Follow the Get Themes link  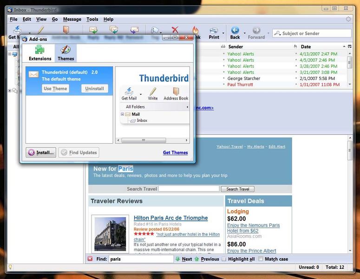176,153
